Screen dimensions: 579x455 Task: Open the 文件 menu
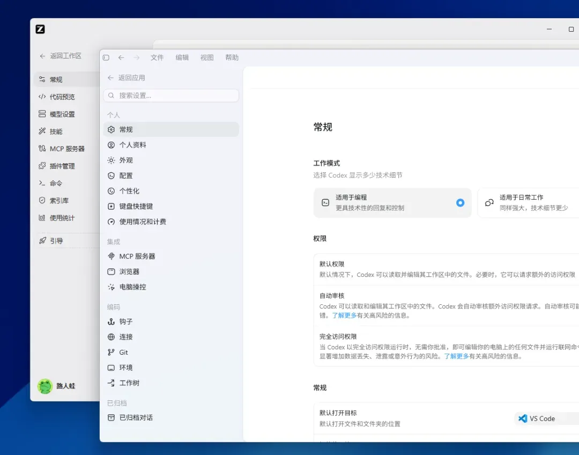[157, 57]
